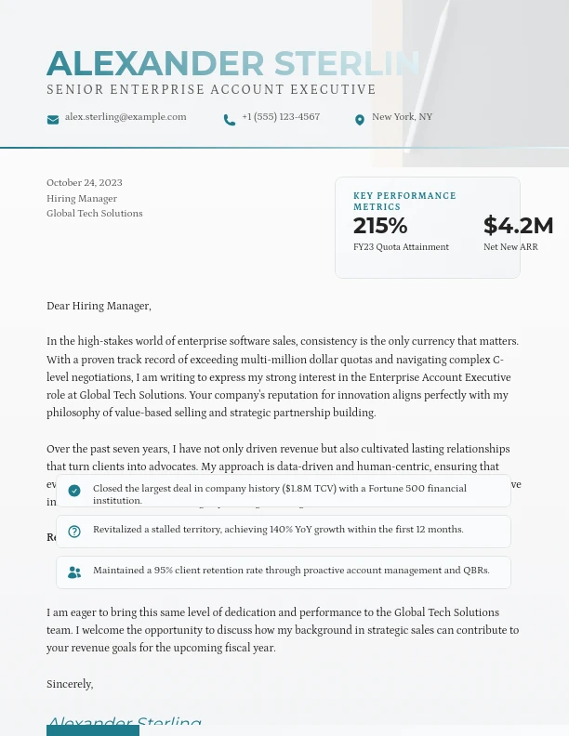Click the New York, NY location text
569x736 pixels.
[x=402, y=117]
